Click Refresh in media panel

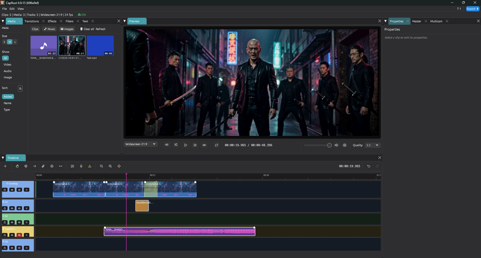[101, 29]
